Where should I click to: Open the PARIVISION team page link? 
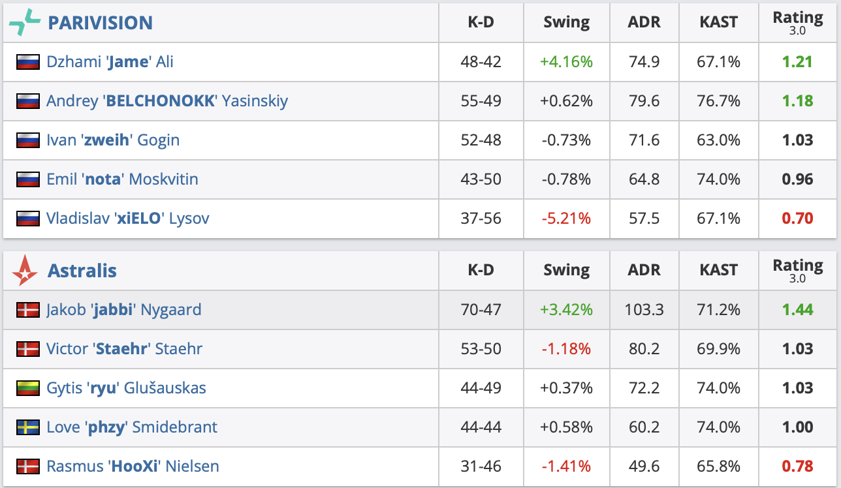100,23
